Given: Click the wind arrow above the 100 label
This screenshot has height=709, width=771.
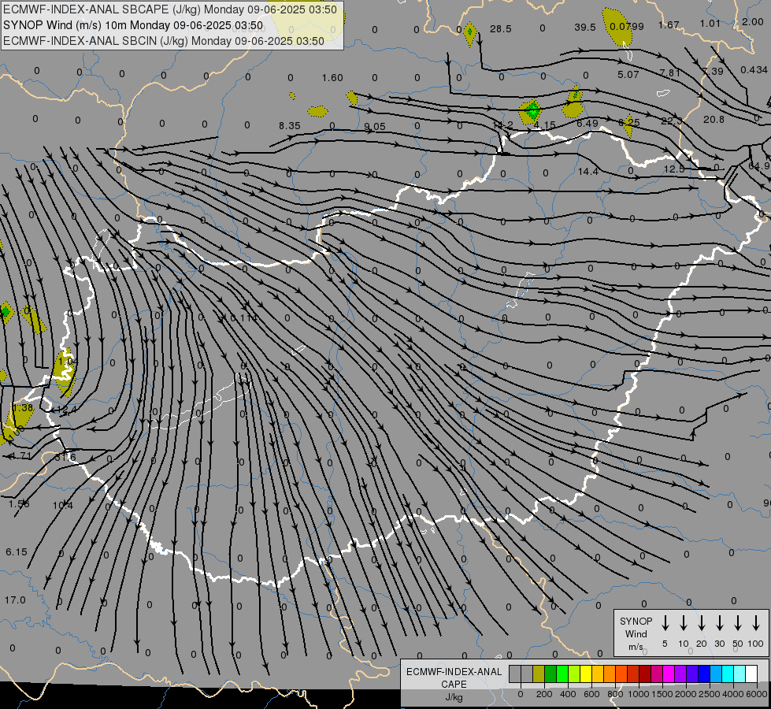Looking at the screenshot, I should coord(756,623).
